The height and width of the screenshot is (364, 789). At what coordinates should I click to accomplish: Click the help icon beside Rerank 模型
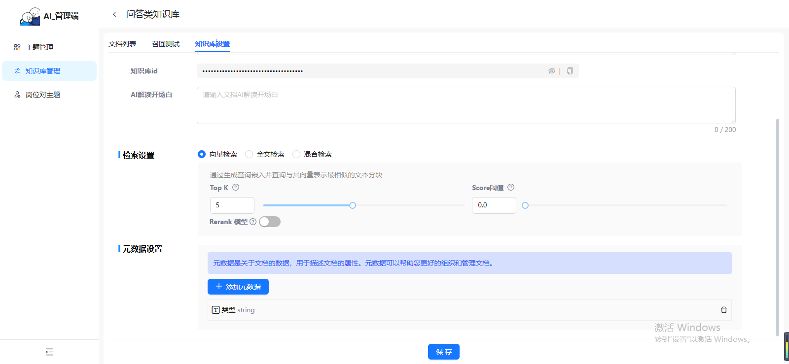253,222
